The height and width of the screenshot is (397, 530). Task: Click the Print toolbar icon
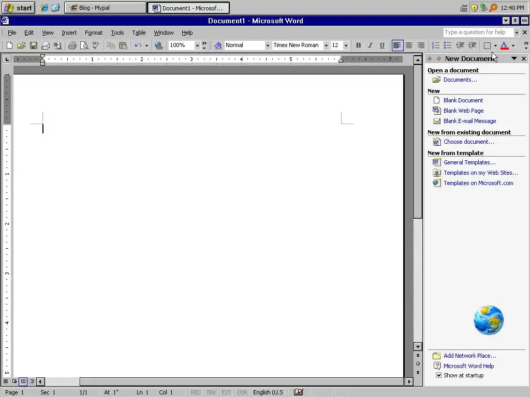pos(72,45)
